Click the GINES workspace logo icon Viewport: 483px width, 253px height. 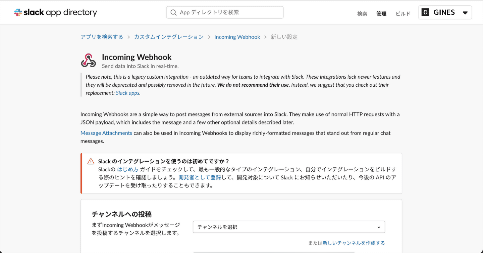click(425, 12)
